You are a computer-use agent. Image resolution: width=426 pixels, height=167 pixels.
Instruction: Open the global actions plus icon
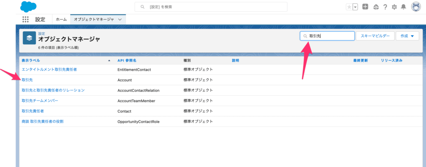pos(365,7)
